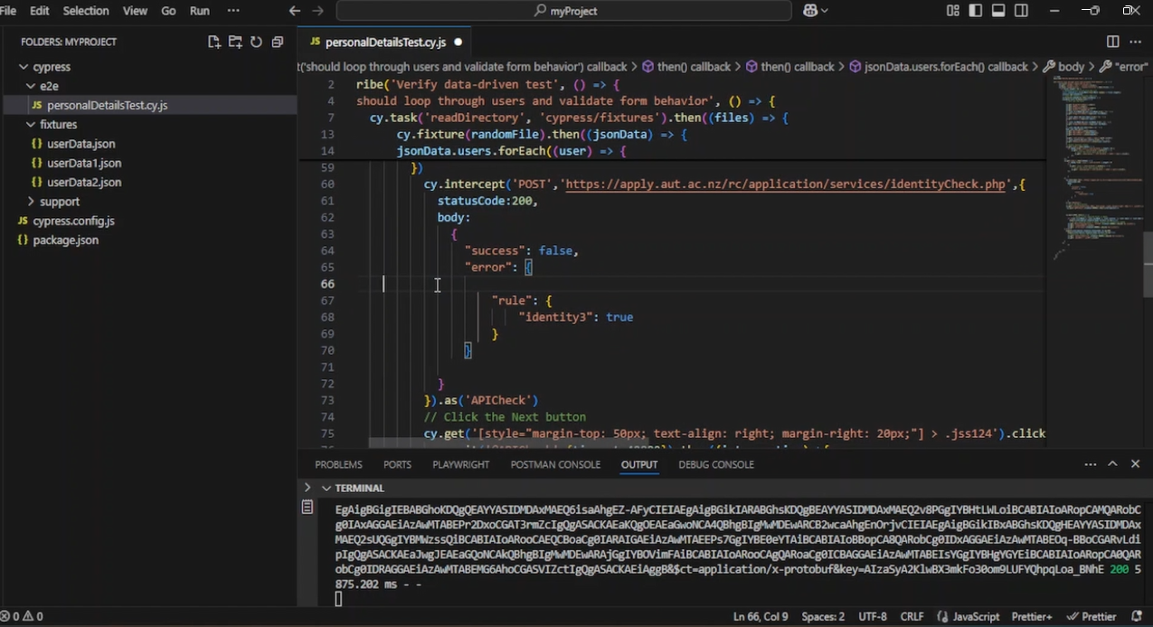Image resolution: width=1153 pixels, height=627 pixels.
Task: Click the JavaScript language mode button
Action: [969, 616]
